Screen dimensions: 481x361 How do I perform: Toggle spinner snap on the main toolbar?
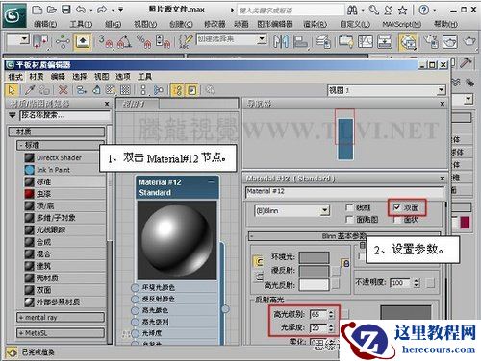(x=163, y=41)
